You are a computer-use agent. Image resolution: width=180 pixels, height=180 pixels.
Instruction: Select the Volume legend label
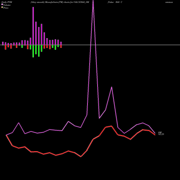tap(7, 5)
